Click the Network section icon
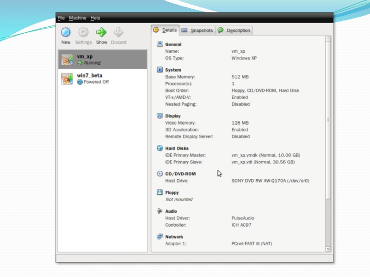The height and width of the screenshot is (277, 370). pyautogui.click(x=160, y=236)
